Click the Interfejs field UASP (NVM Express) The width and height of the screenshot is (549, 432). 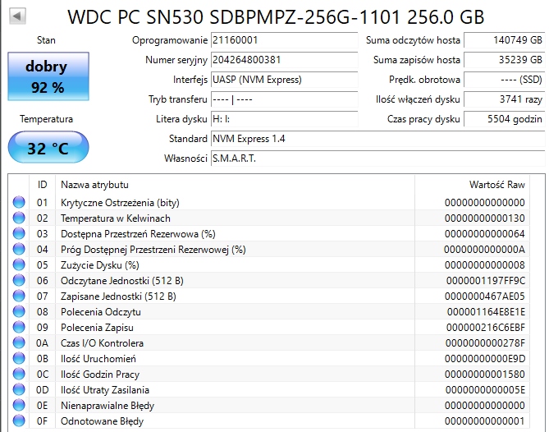tap(284, 80)
